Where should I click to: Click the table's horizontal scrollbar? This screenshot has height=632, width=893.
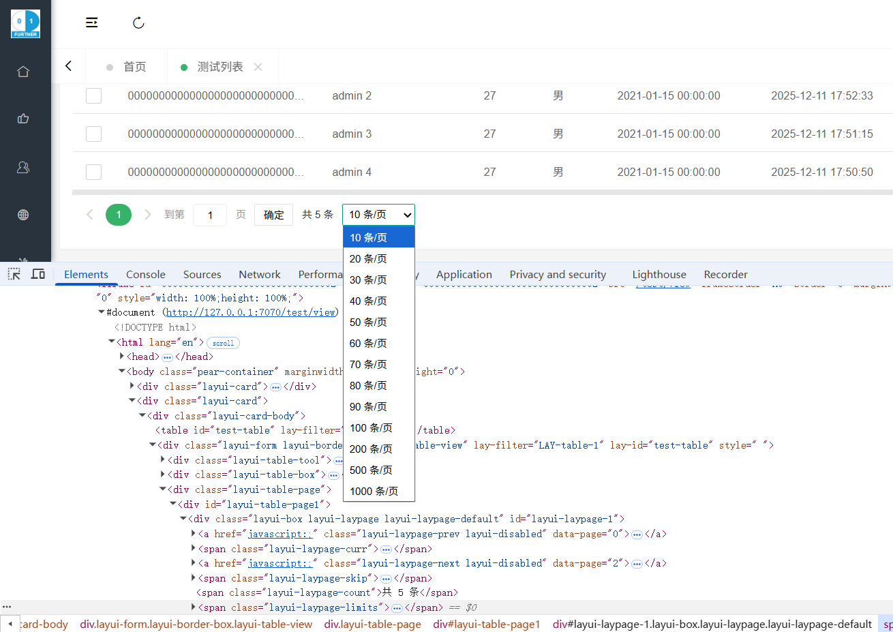[482, 192]
